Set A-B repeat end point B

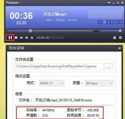point(109,22)
